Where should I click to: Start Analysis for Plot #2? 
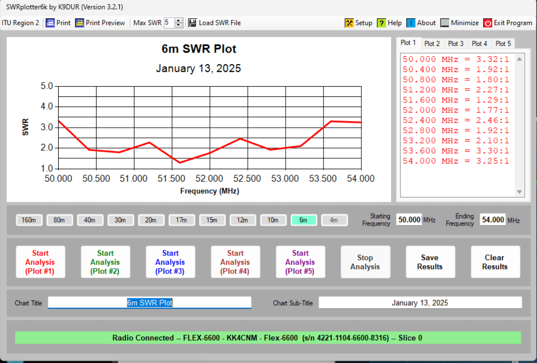(x=105, y=262)
